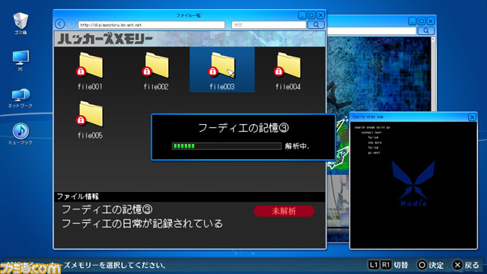Click the 未解析 red status badge
The image size is (487, 274).
(x=284, y=212)
